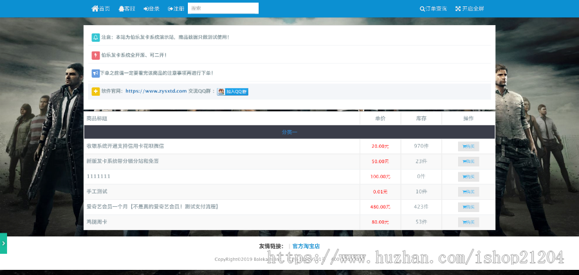Open the 注册 register page
This screenshot has width=579, height=275.
click(176, 8)
